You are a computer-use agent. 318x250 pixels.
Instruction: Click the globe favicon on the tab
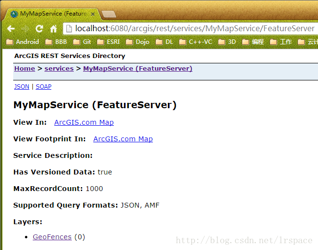coord(14,14)
